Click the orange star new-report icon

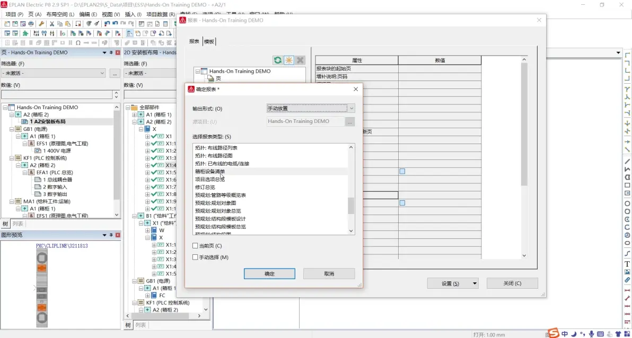tap(289, 60)
